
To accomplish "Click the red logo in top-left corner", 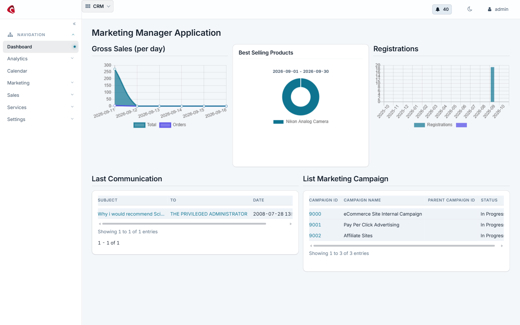I will pos(11,9).
